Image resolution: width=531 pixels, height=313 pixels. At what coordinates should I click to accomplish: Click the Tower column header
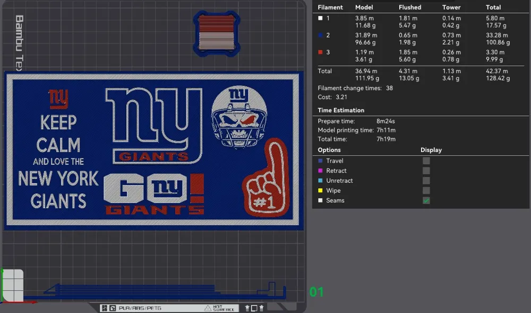coord(451,7)
